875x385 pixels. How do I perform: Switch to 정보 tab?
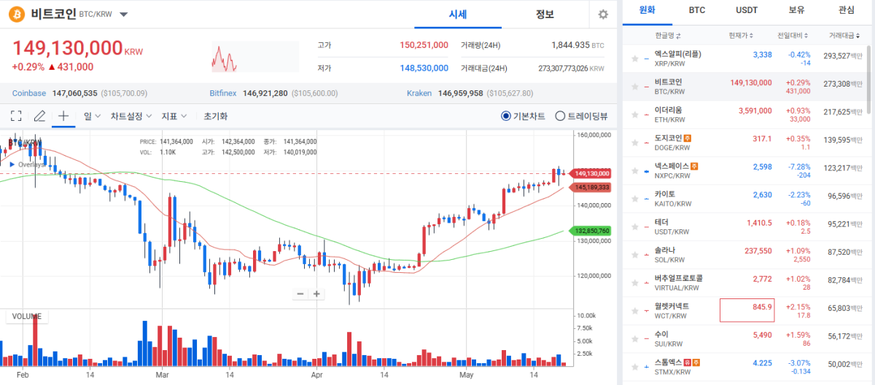click(x=545, y=15)
